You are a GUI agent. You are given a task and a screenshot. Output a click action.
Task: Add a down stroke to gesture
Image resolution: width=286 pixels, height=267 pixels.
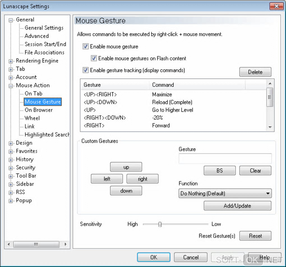coord(126,191)
